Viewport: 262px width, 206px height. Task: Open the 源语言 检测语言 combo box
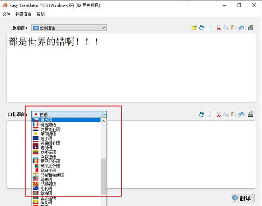click(x=69, y=28)
